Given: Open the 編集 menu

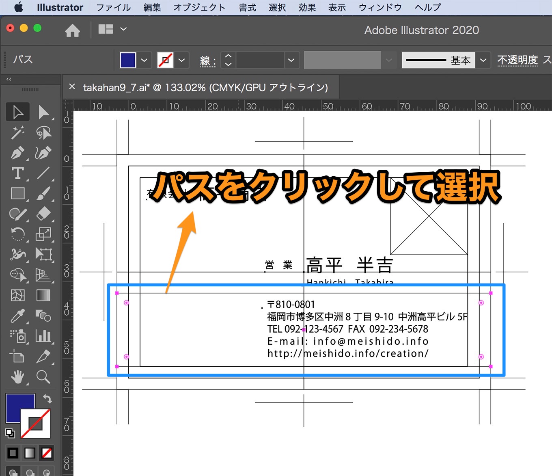Looking at the screenshot, I should (152, 7).
